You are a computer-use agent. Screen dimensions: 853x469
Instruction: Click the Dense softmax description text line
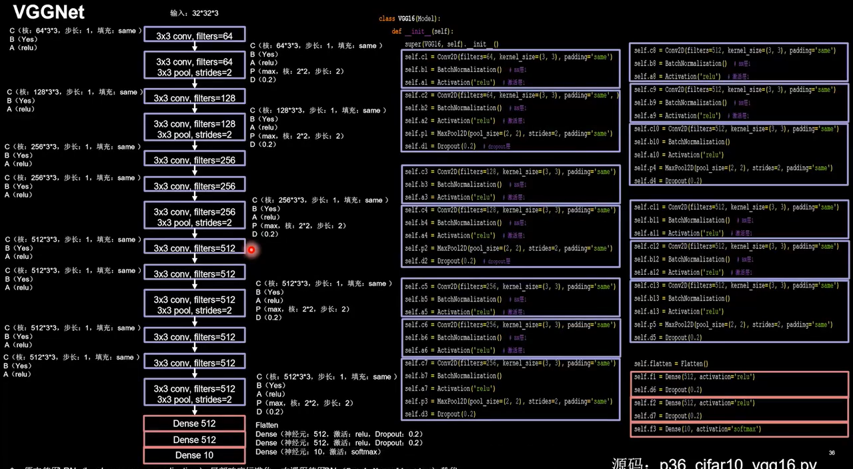pyautogui.click(x=318, y=452)
